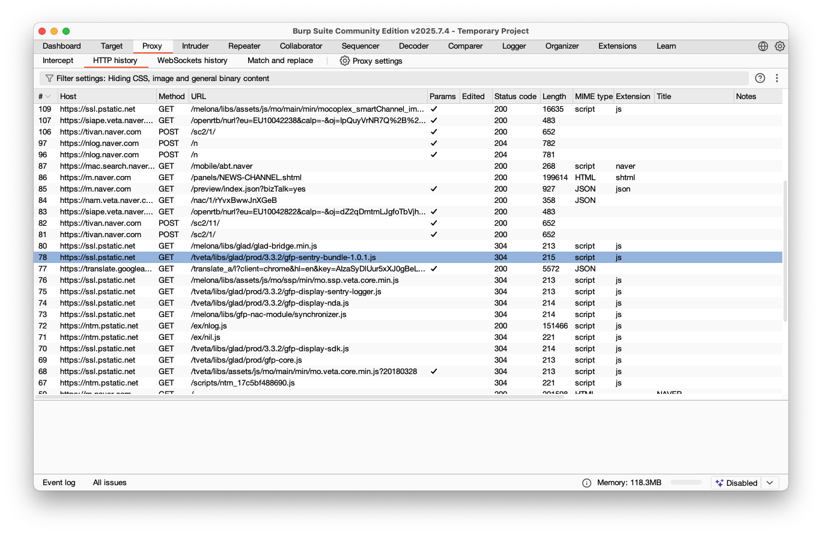This screenshot has width=822, height=535.
Task: Open the Extensions tab
Action: (x=618, y=46)
